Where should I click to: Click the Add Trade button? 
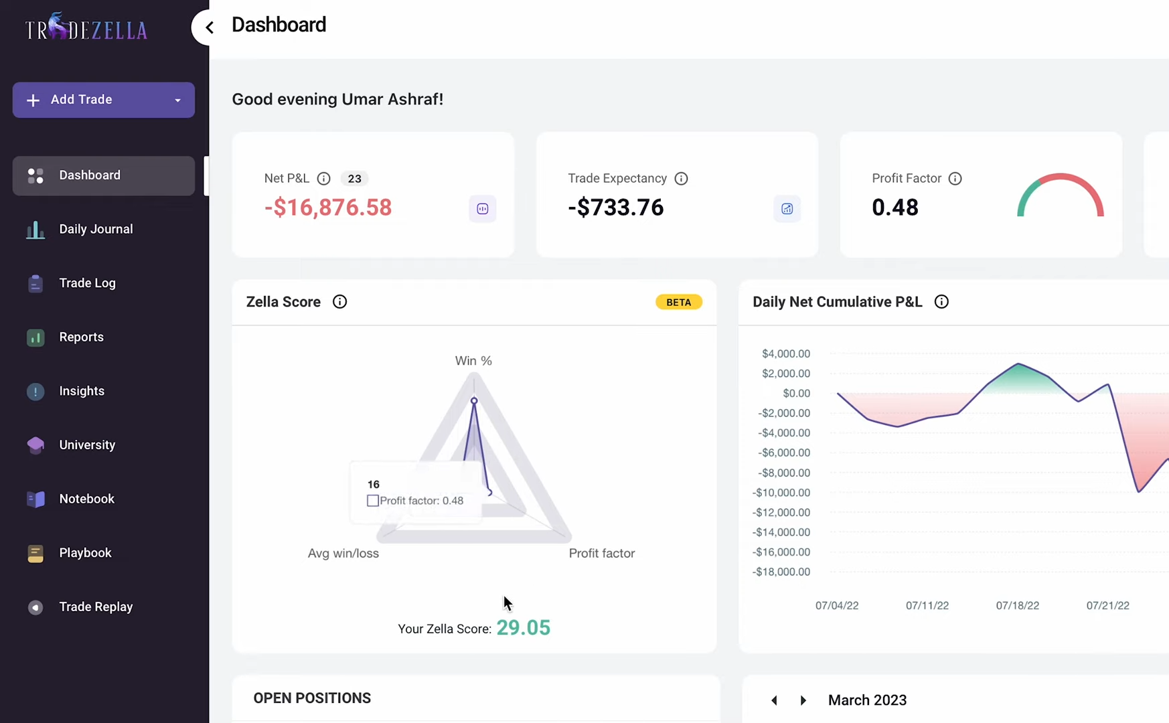pyautogui.click(x=82, y=100)
